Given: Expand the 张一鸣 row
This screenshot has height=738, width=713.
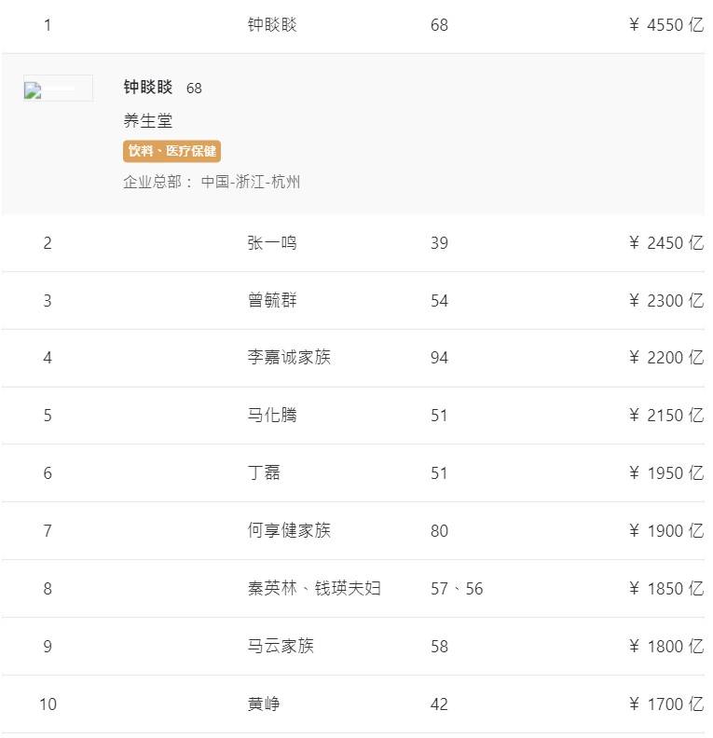Looking at the screenshot, I should pyautogui.click(x=272, y=243).
